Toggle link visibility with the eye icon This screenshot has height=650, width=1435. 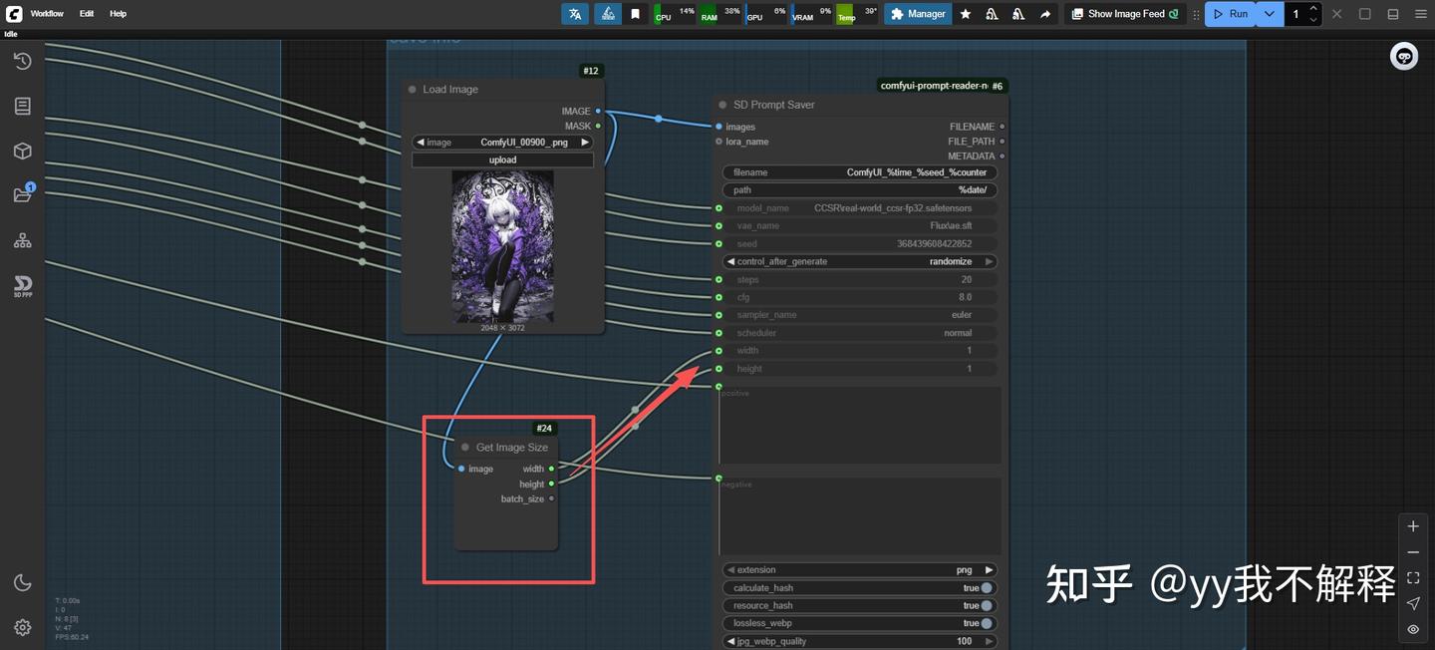1413,629
